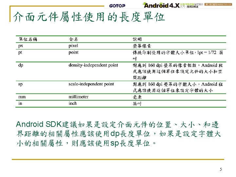Click the paragraph line containing sp長度單位
This screenshot has width=236, height=177.
coord(86,143)
